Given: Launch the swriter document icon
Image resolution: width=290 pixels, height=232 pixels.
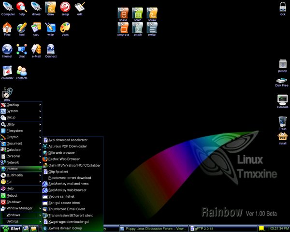Looking at the screenshot, I should pyautogui.click(x=152, y=29).
